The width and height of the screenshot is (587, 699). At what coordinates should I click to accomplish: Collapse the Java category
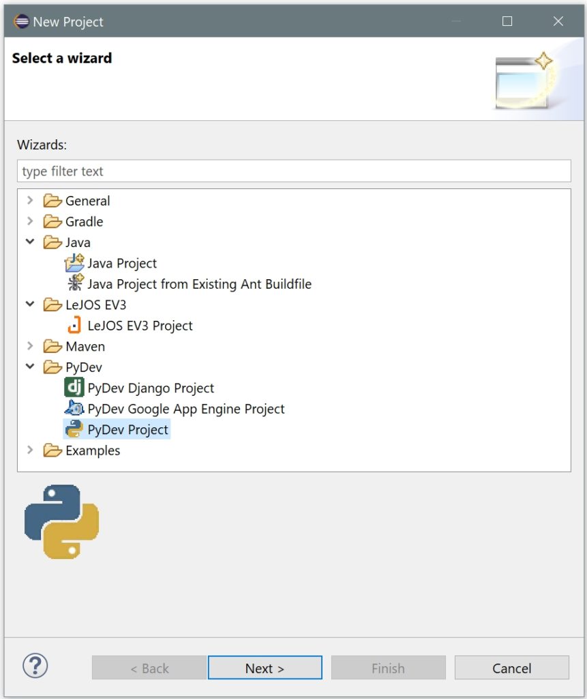pyautogui.click(x=29, y=242)
